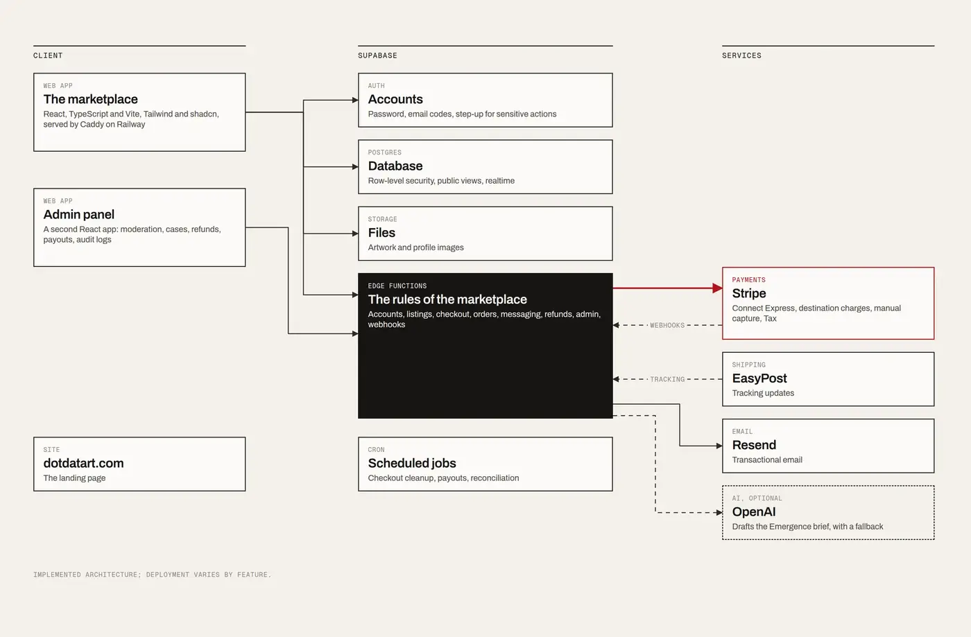Select the AUTH label above Accounts

pos(376,86)
